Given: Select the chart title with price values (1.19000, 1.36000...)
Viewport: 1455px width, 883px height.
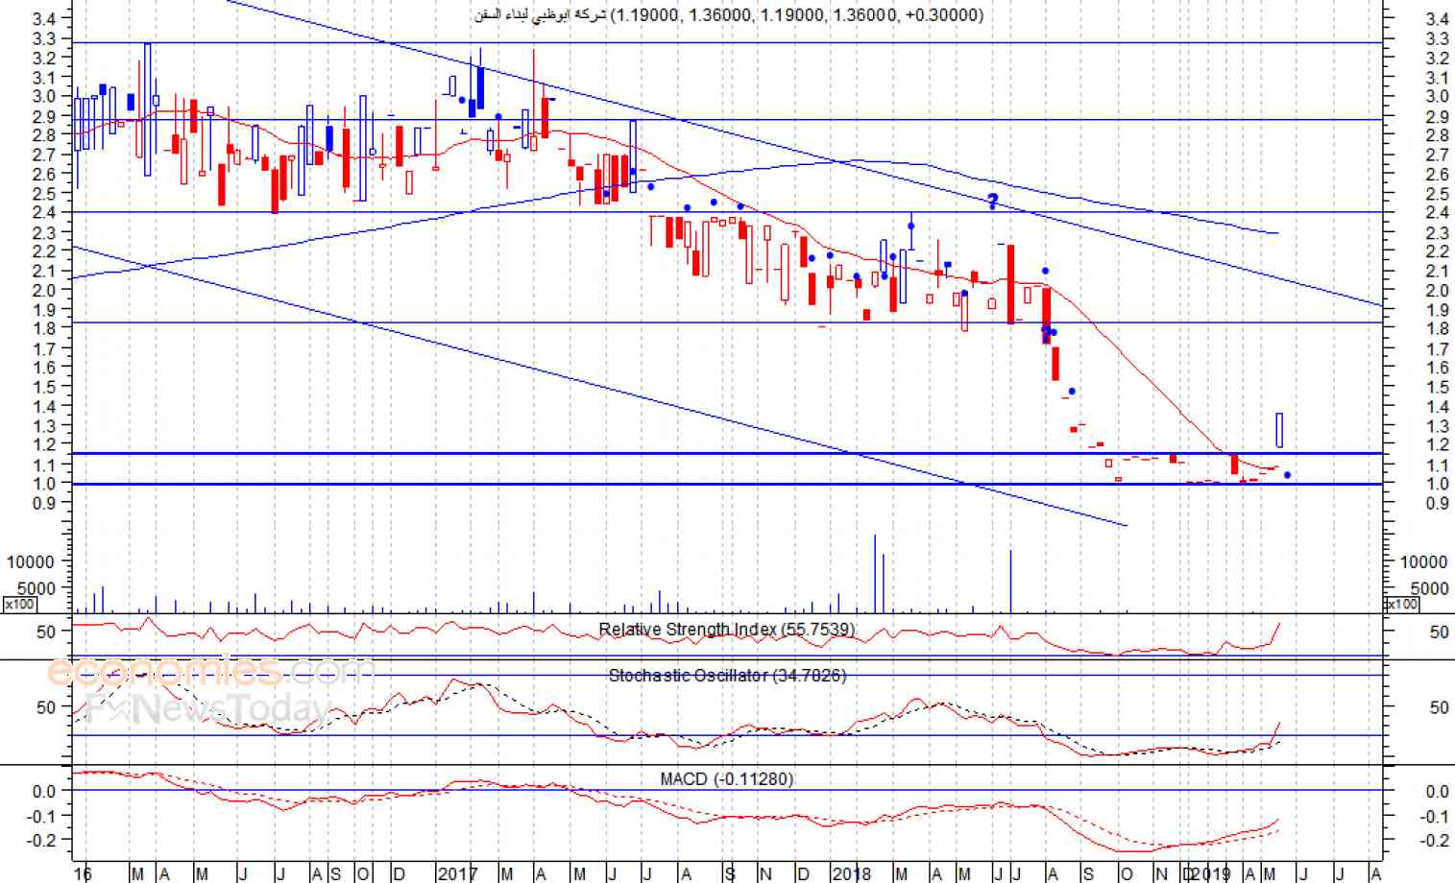Looking at the screenshot, I should pyautogui.click(x=729, y=14).
